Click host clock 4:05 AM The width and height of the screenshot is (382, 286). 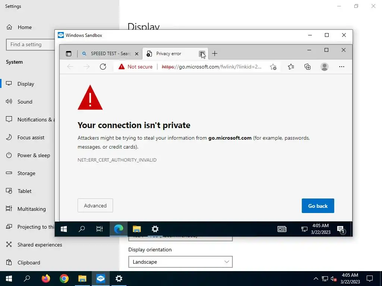(350, 279)
